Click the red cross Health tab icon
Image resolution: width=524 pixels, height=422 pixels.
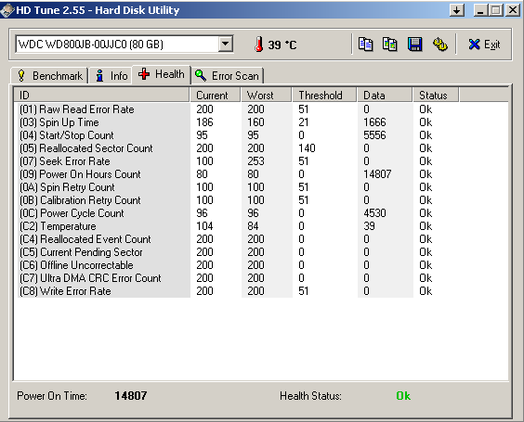[x=144, y=74]
